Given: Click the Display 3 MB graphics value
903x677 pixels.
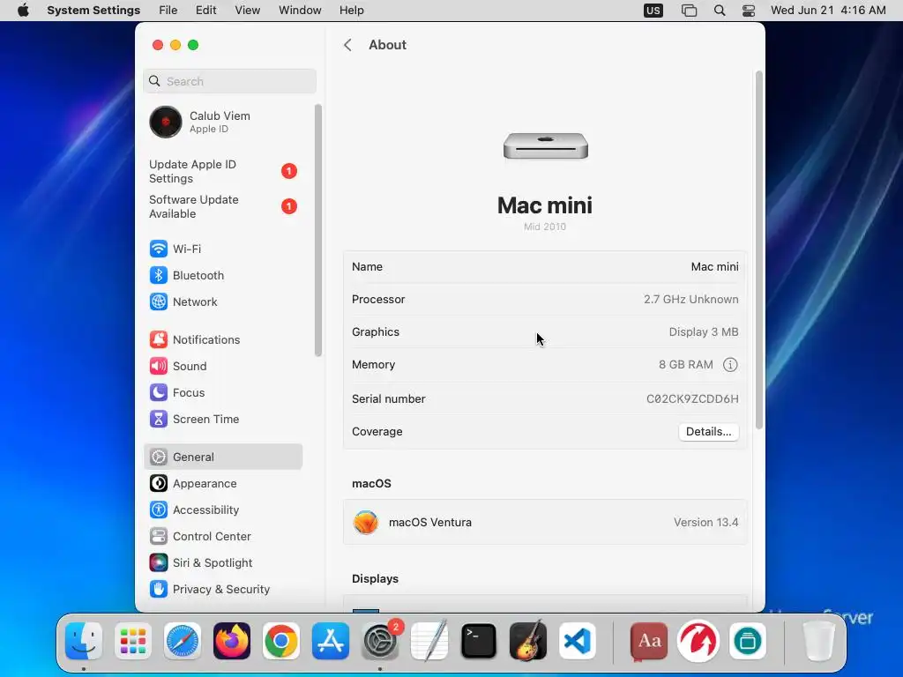Looking at the screenshot, I should pos(704,332).
